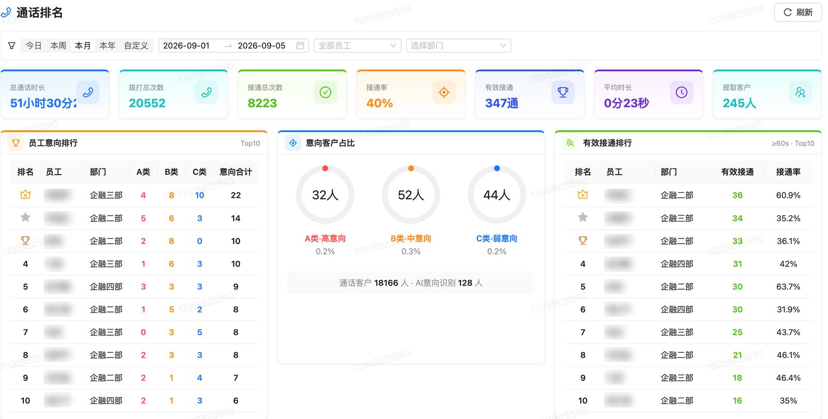Click the filter funnel icon
Viewport: 828px width, 419px height.
tap(11, 46)
